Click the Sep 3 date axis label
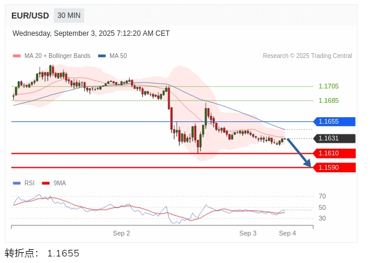The width and height of the screenshot is (391, 263). [248, 233]
